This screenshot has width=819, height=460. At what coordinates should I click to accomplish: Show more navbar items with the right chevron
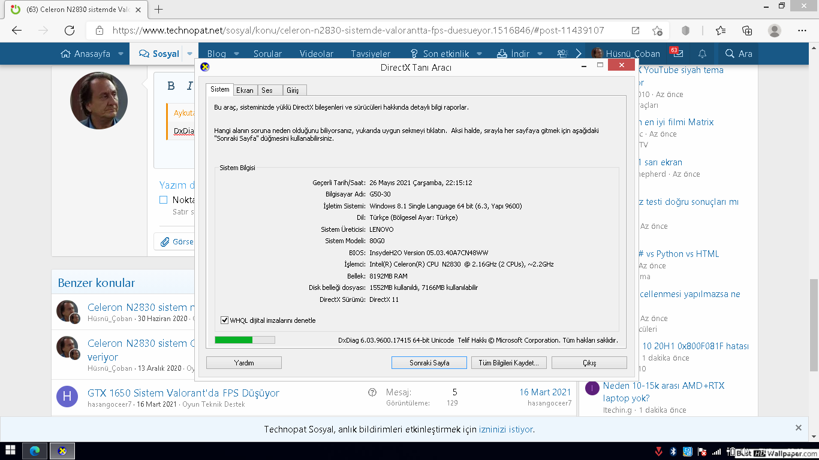(579, 53)
